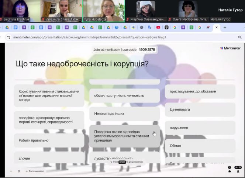Open a new browser tab

pyautogui.click(x=225, y=27)
